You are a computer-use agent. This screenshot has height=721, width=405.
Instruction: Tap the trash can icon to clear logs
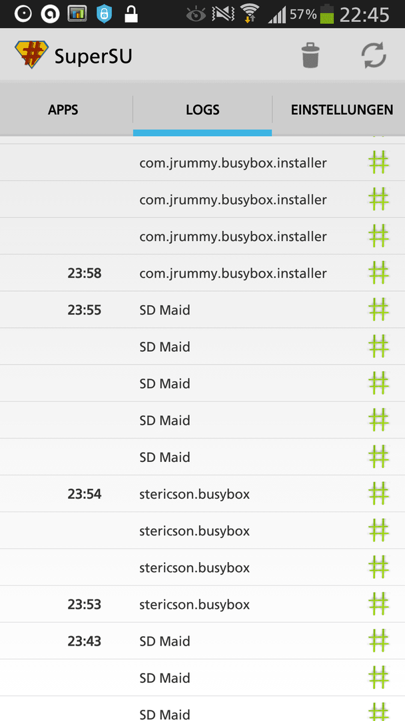click(310, 55)
